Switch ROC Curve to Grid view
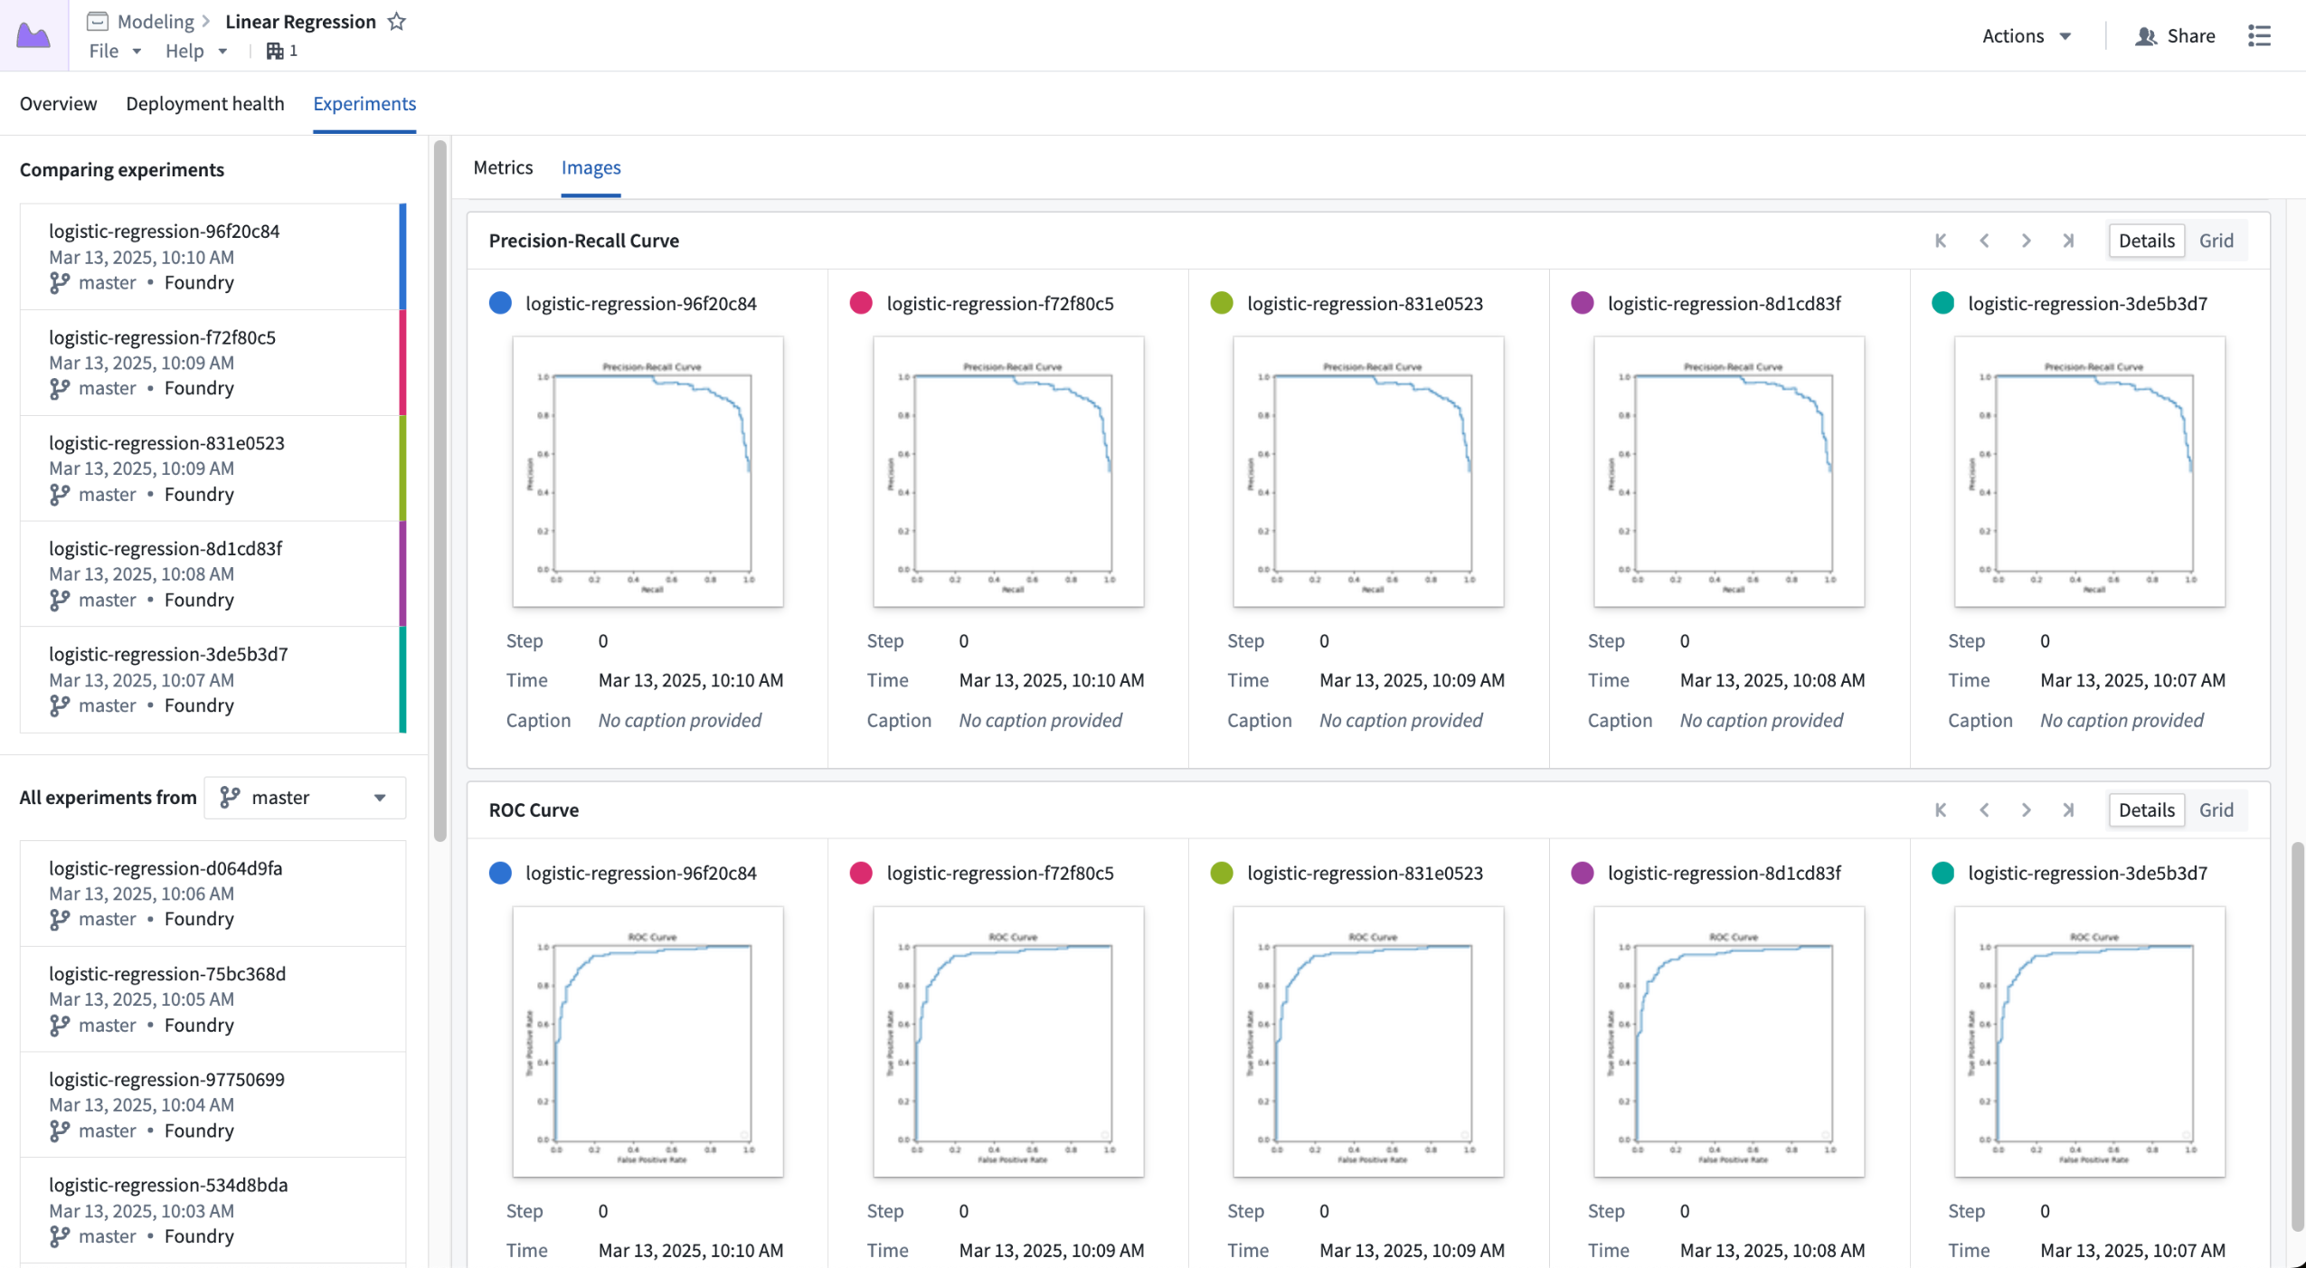 click(x=2216, y=809)
